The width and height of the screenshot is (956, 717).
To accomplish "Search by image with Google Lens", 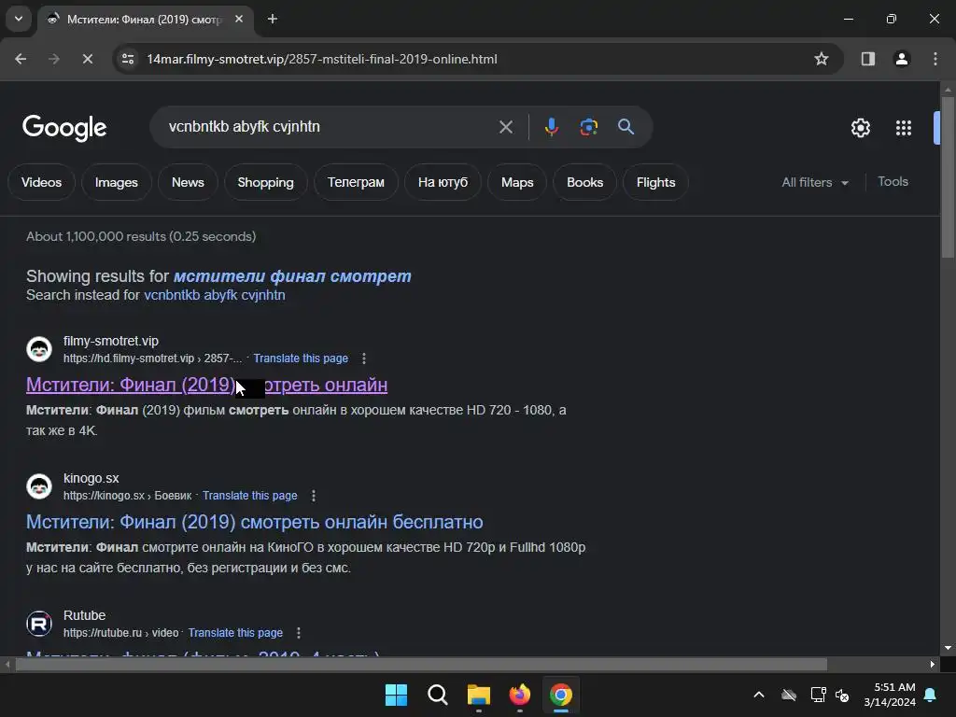I will 588,127.
